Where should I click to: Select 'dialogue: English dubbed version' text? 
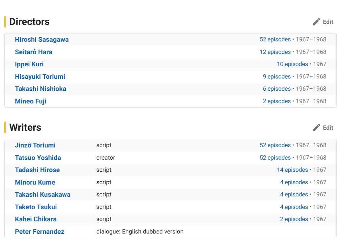[140, 232]
